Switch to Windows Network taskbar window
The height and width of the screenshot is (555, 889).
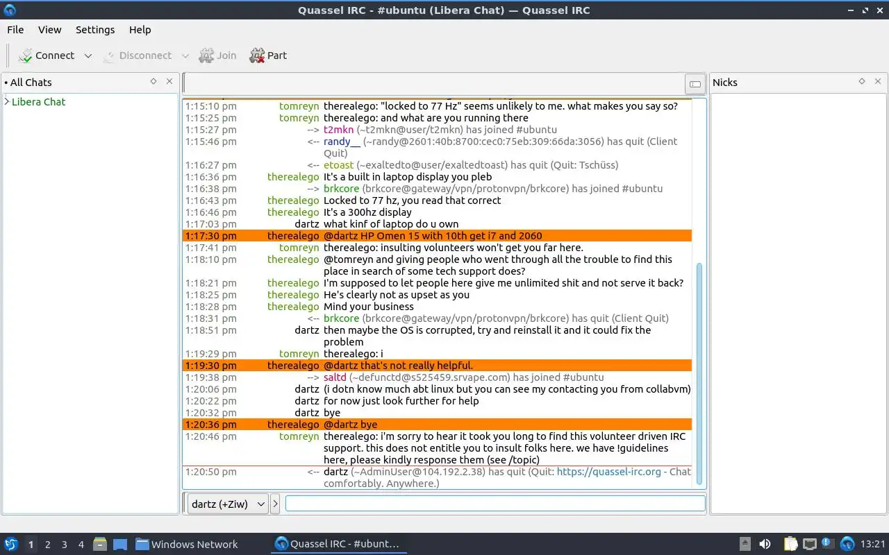187,544
